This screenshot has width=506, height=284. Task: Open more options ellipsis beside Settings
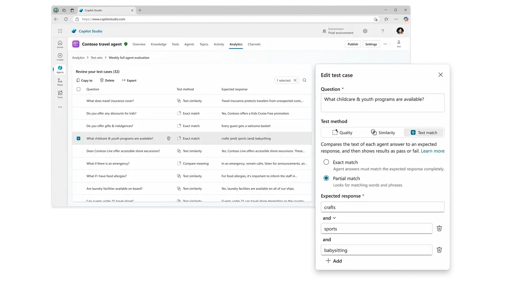pos(385,44)
